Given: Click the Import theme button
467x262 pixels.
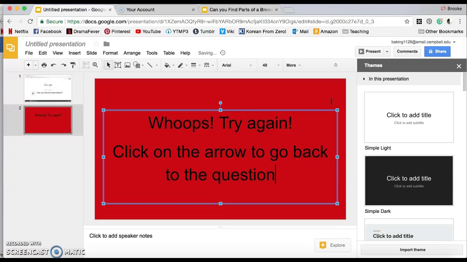Looking at the screenshot, I should coord(413,250).
